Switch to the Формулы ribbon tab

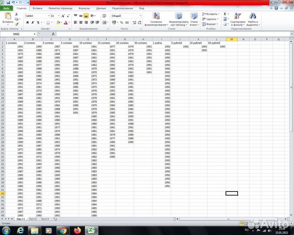[x=84, y=8]
